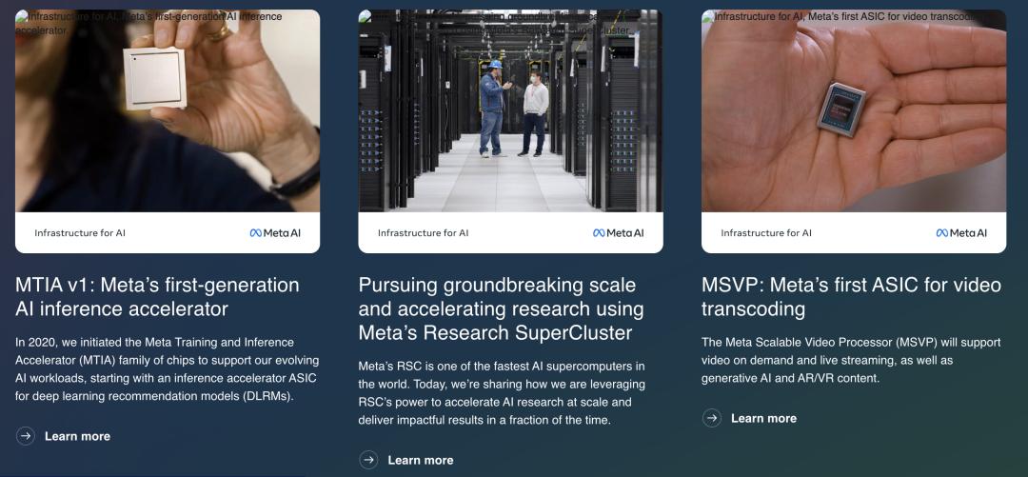Click the arrow icon under MSVP article
The height and width of the screenshot is (477, 1028).
click(x=711, y=418)
